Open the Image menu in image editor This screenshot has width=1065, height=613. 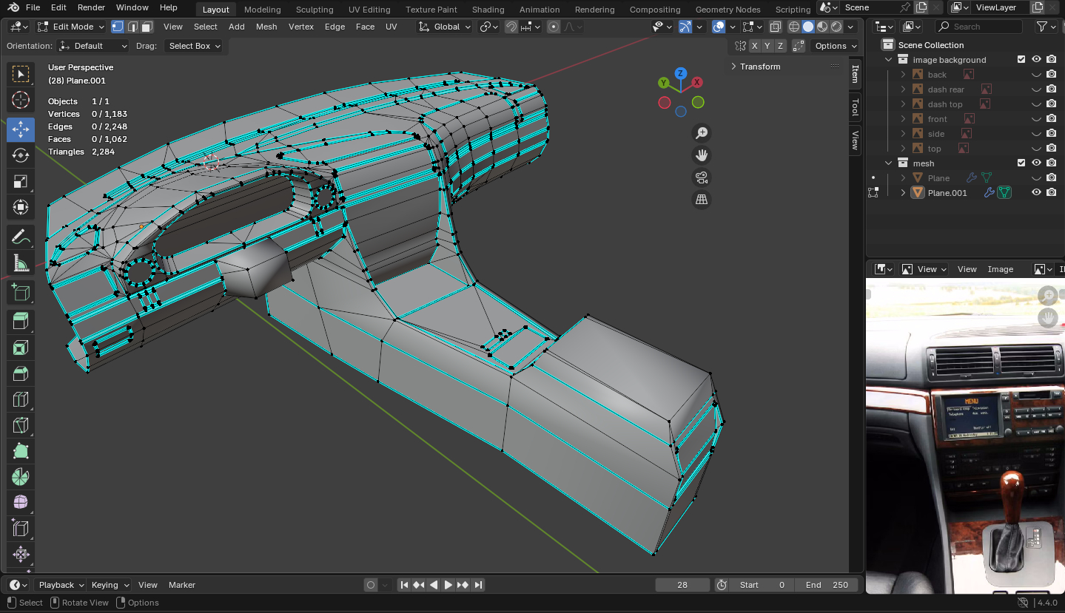(x=1001, y=269)
